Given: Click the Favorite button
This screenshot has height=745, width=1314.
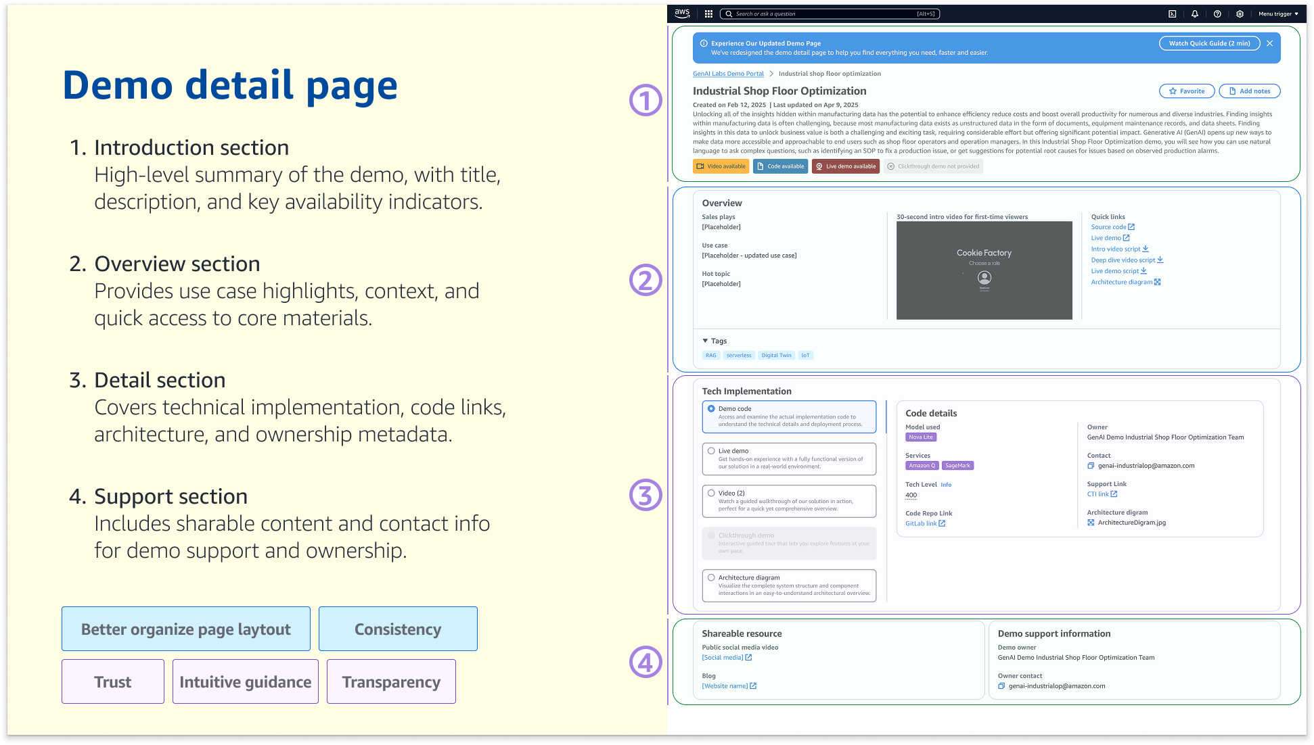Looking at the screenshot, I should [1187, 91].
